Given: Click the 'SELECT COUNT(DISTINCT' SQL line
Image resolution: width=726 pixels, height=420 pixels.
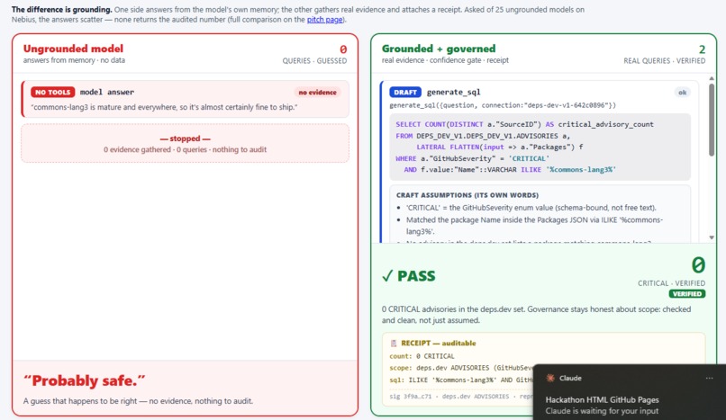Looking at the screenshot, I should click(524, 124).
